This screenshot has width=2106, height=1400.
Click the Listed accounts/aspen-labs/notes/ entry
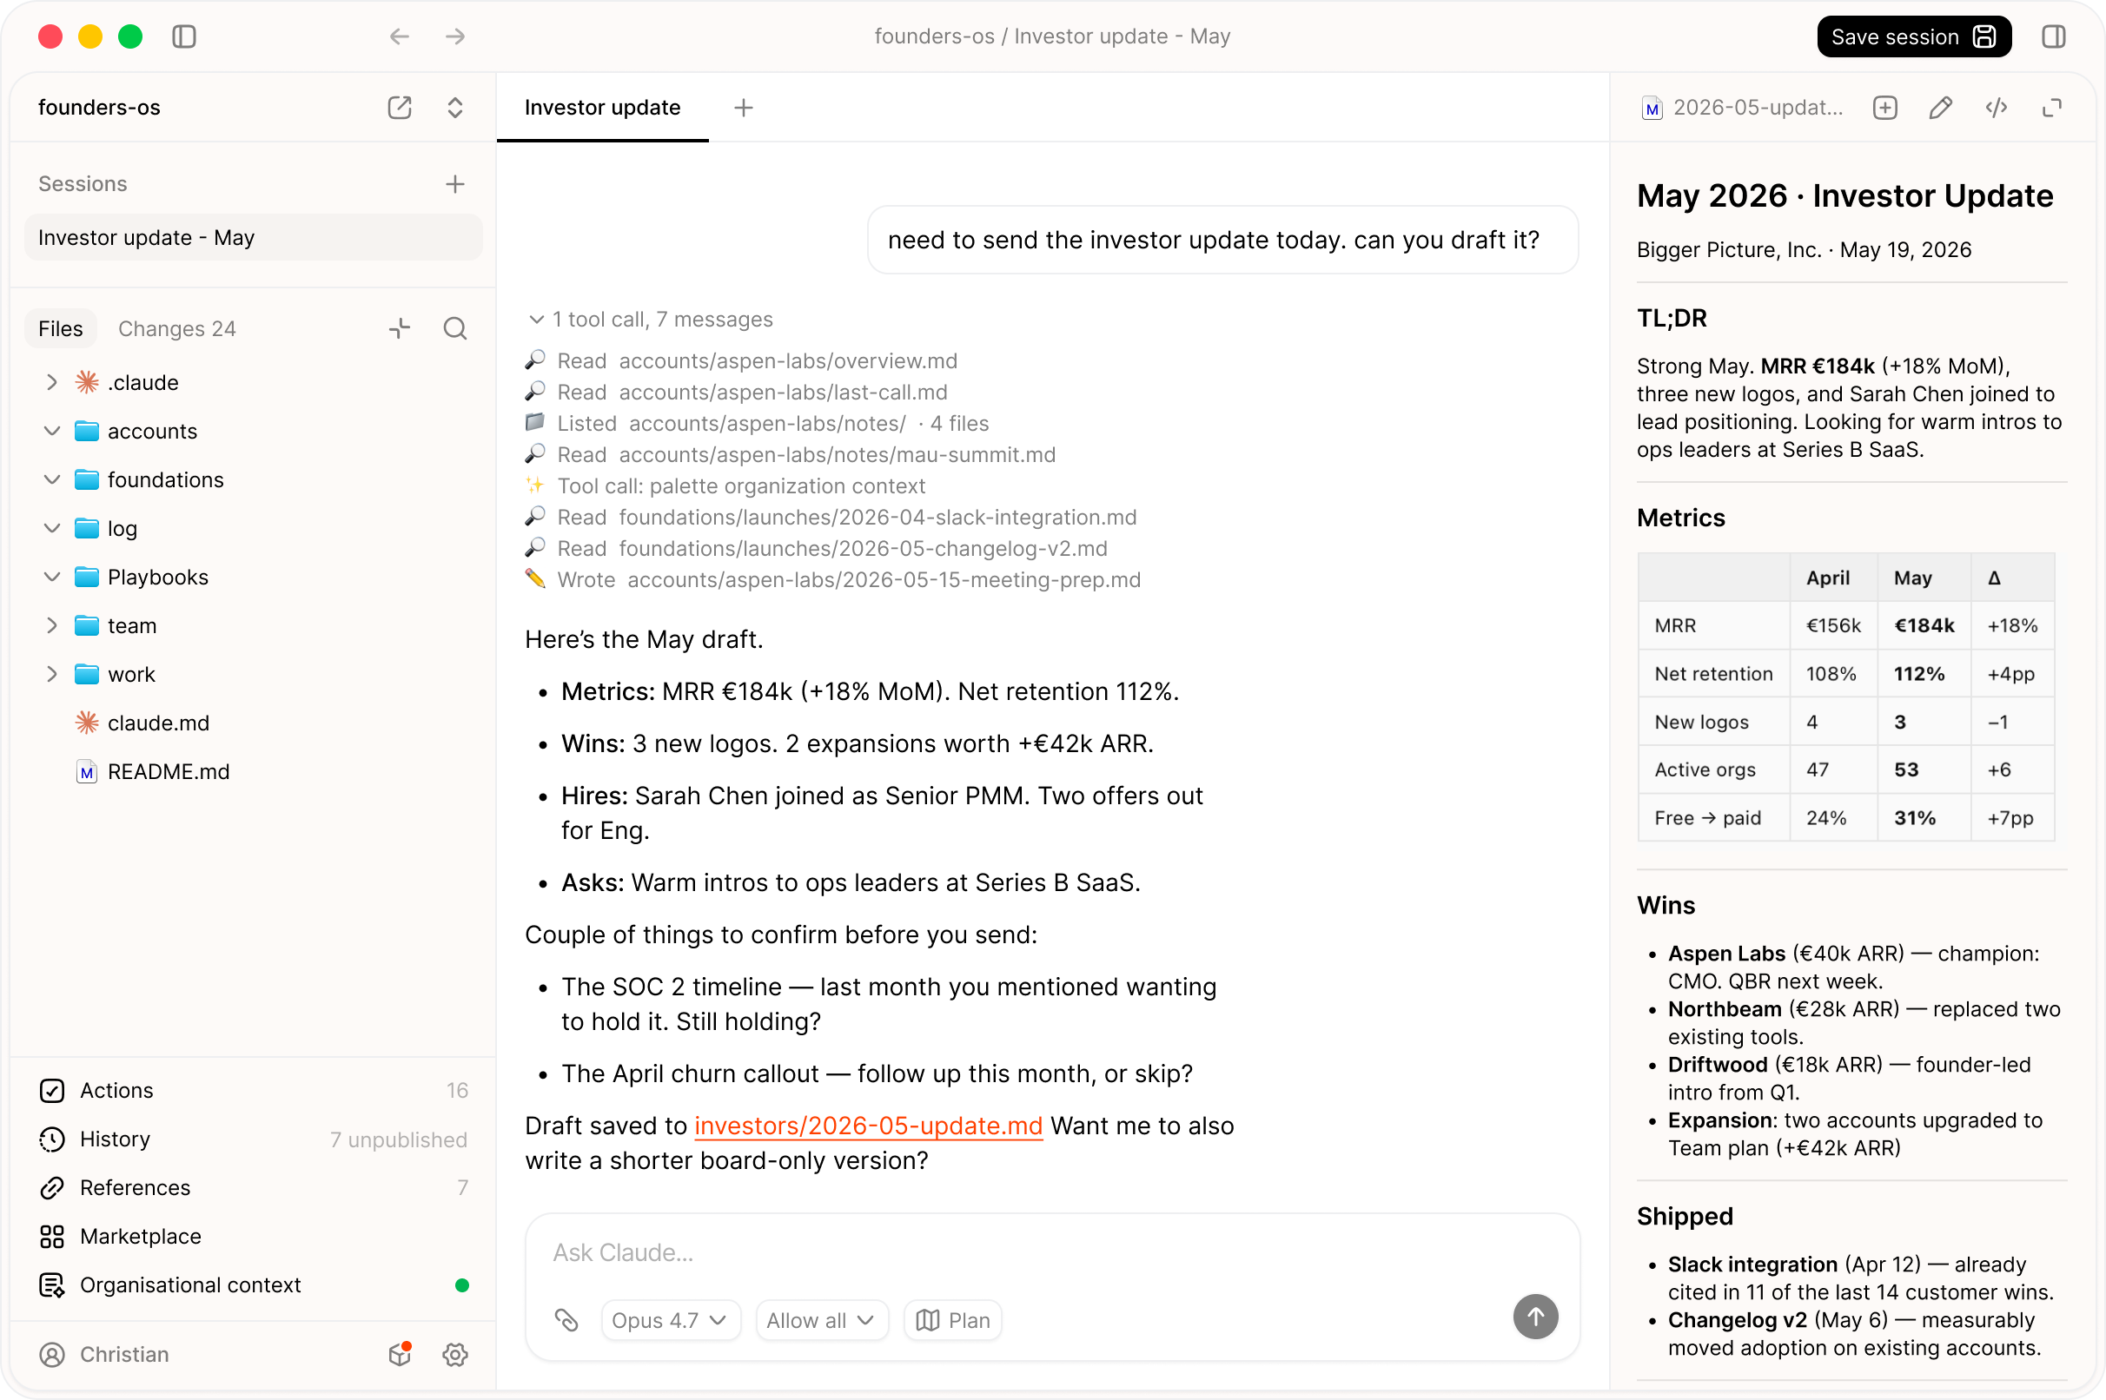(x=758, y=423)
